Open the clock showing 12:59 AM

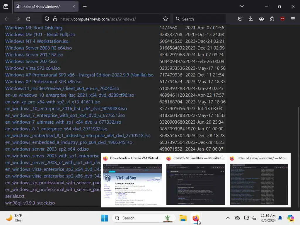pos(268,218)
